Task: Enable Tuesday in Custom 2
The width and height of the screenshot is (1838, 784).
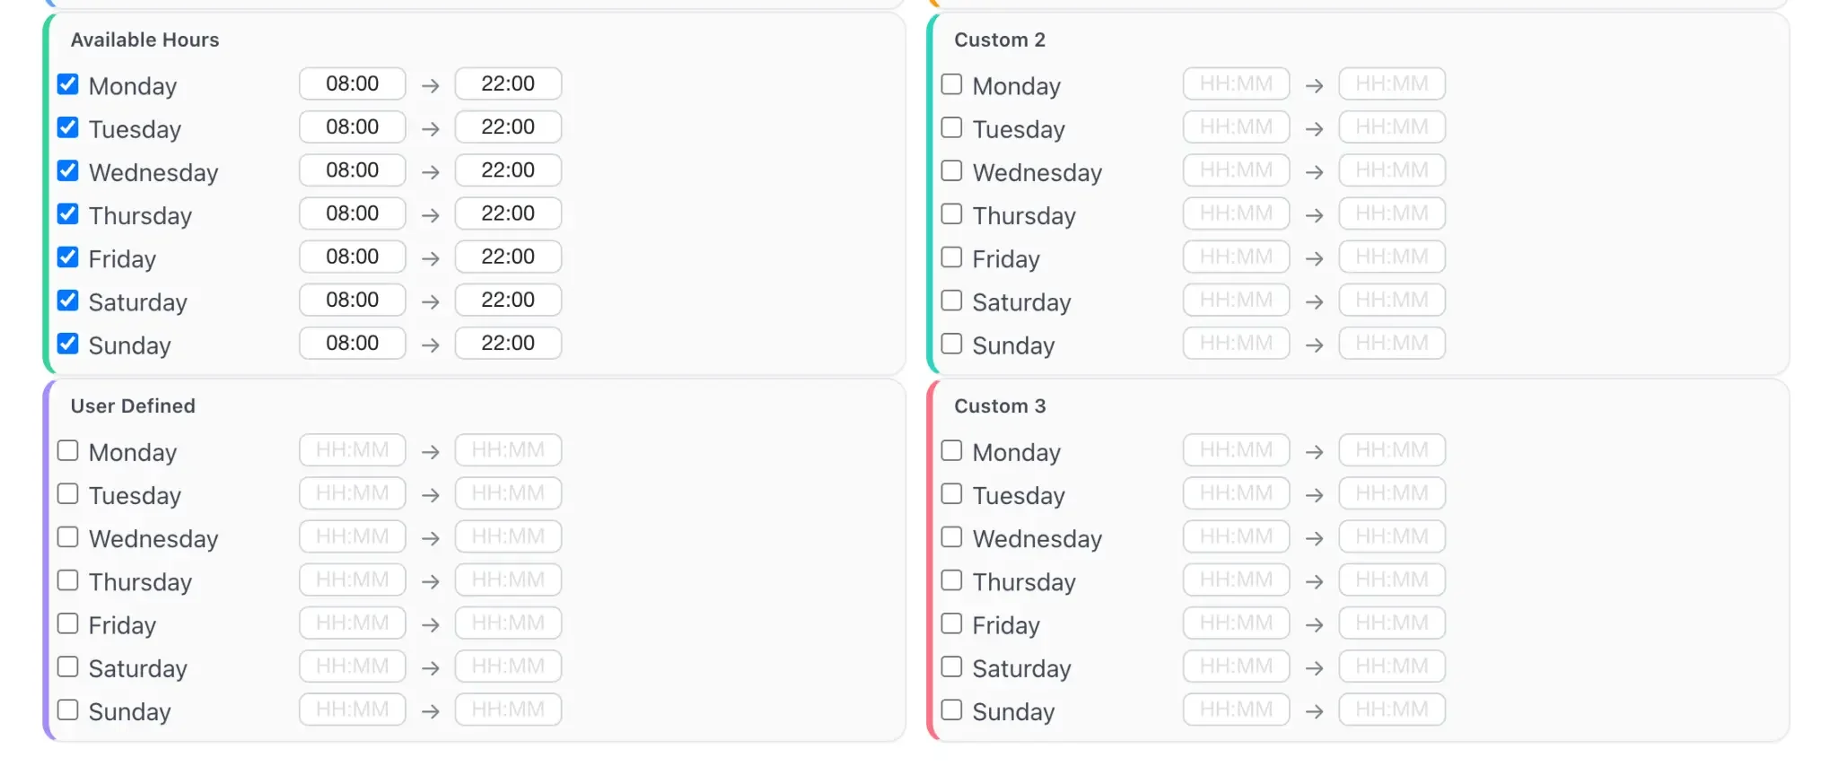Action: point(951,126)
